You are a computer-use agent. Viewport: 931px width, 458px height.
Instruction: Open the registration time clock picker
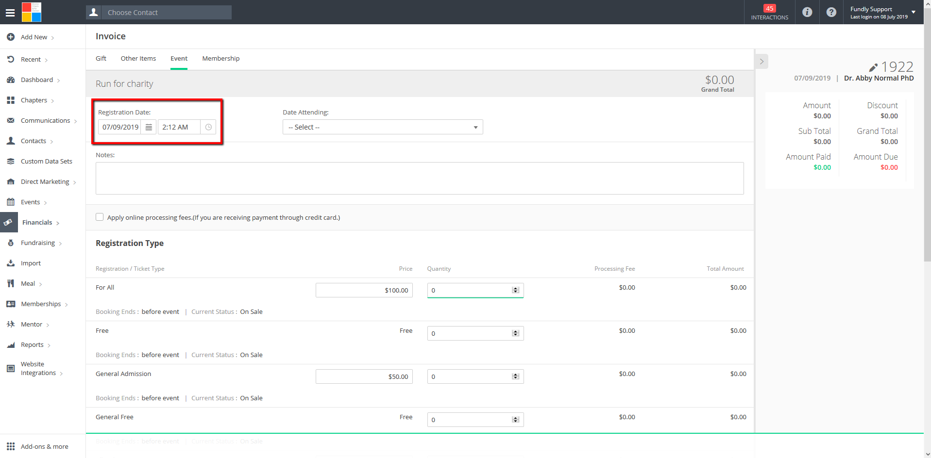click(x=208, y=127)
